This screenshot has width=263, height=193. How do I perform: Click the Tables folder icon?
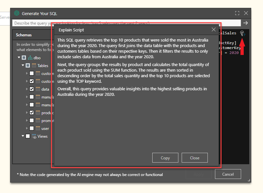(x=34, y=65)
